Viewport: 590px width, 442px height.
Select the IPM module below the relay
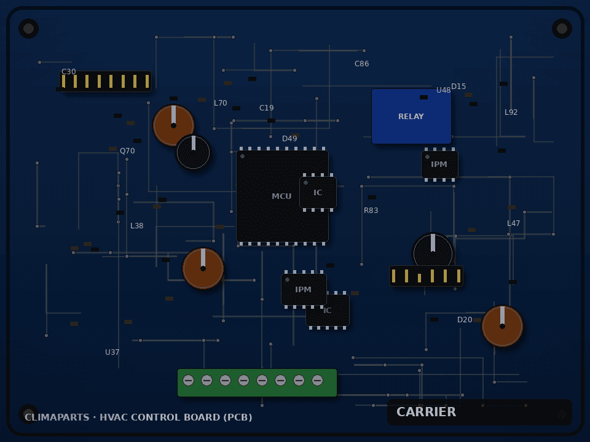pos(439,165)
